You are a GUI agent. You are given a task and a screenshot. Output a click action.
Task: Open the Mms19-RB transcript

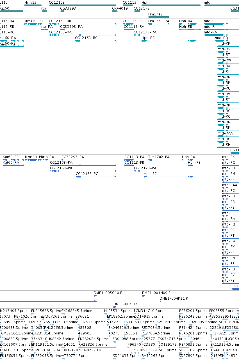(x=34, y=21)
